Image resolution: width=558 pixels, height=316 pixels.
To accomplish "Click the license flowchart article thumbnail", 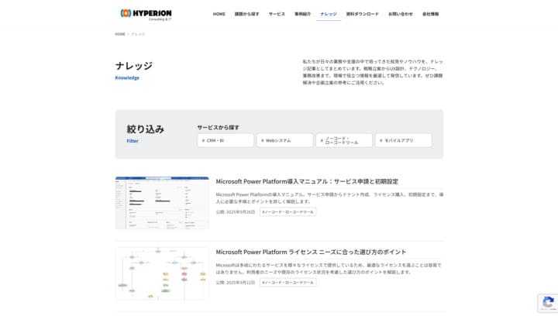I will pyautogui.click(x=162, y=273).
